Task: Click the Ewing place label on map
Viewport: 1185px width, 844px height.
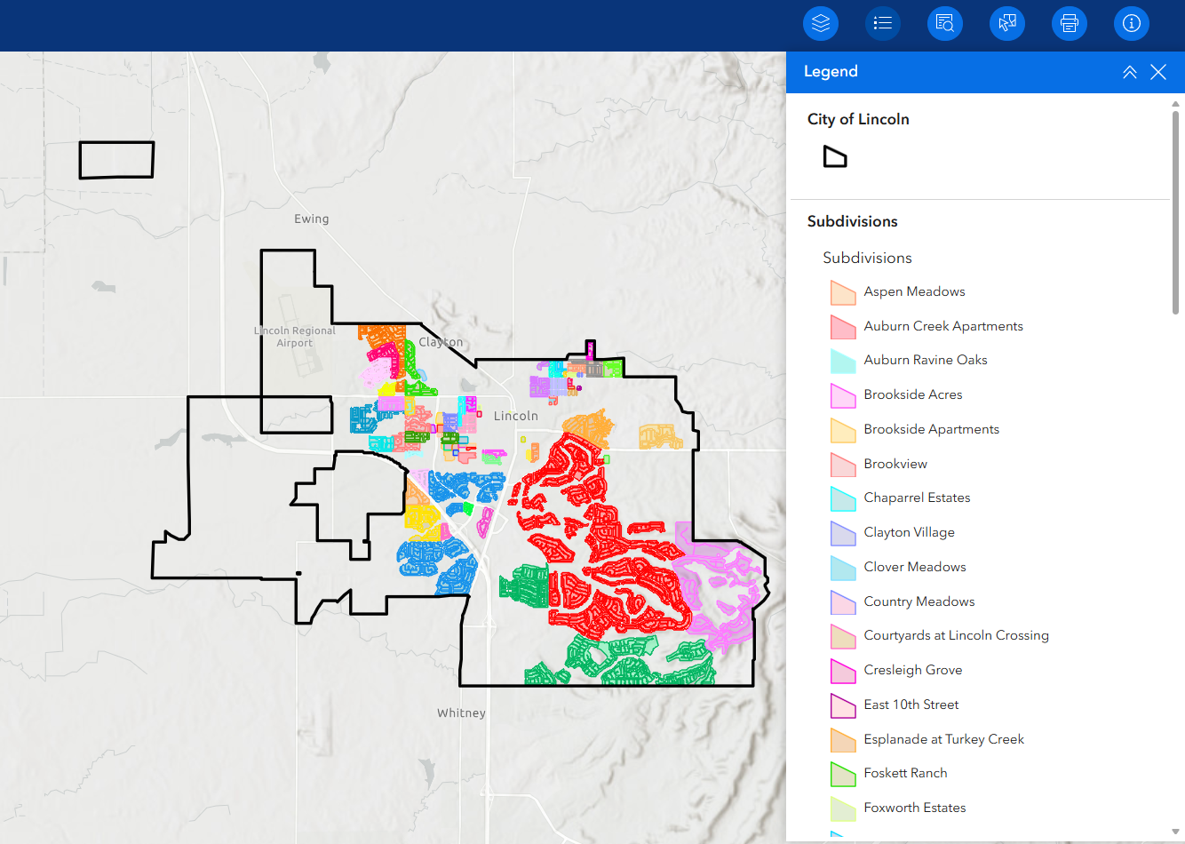Action: coord(311,219)
